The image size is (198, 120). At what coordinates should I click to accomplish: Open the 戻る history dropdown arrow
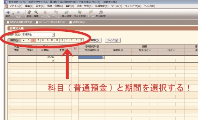pyautogui.click(x=13, y=14)
